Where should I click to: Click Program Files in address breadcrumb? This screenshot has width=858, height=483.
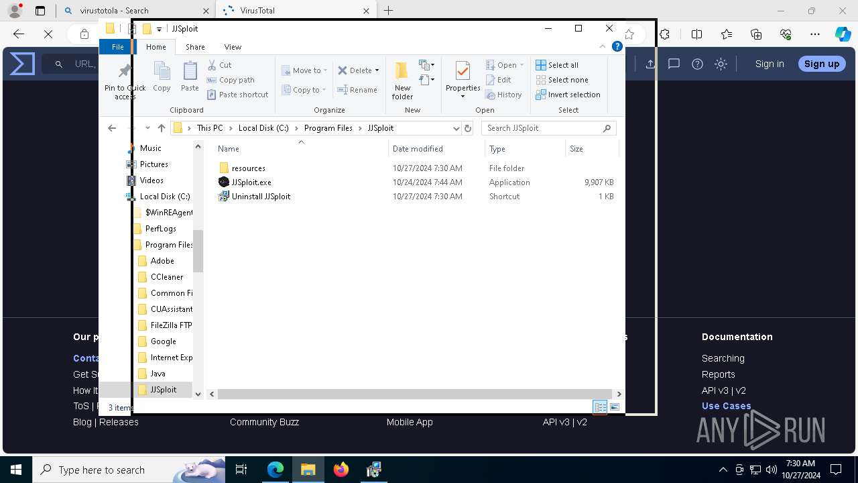coord(328,128)
